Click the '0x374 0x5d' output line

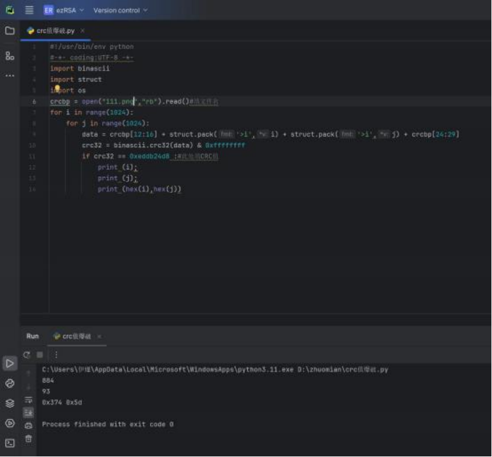click(62, 402)
